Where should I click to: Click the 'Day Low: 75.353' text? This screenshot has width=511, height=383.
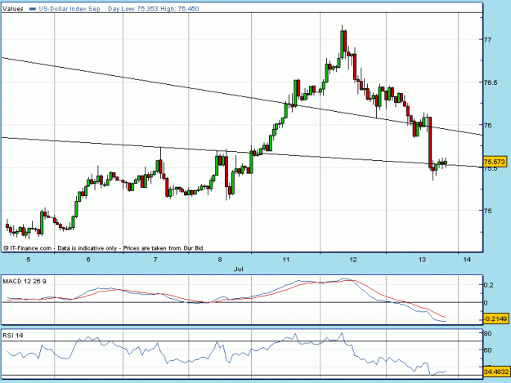coord(133,9)
